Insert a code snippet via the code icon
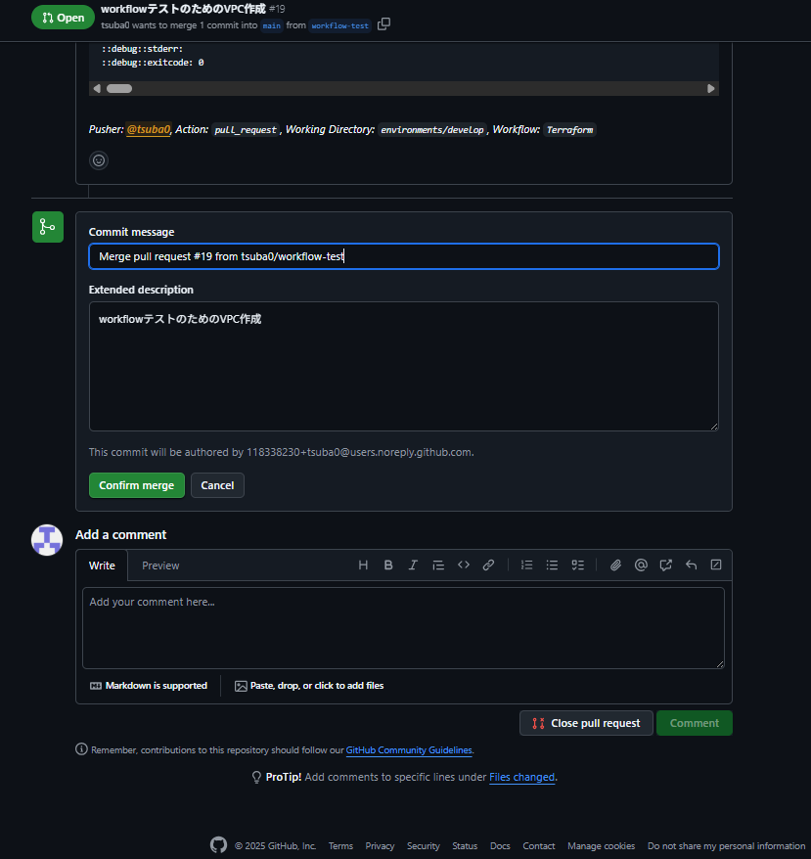The image size is (811, 859). [464, 565]
